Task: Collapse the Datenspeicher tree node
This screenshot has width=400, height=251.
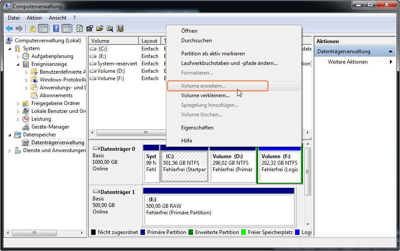Action: (x=10, y=135)
